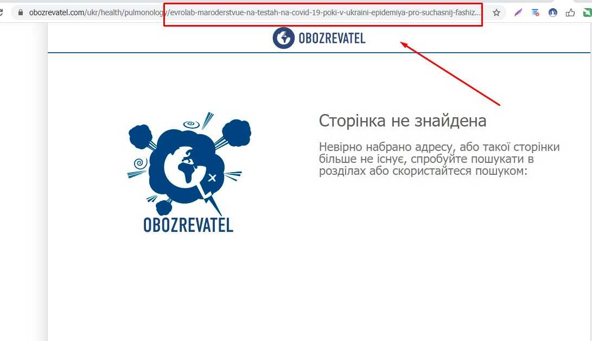Open the green arrow extension icon
Image resolution: width=592 pixels, height=341 pixels.
[587, 12]
